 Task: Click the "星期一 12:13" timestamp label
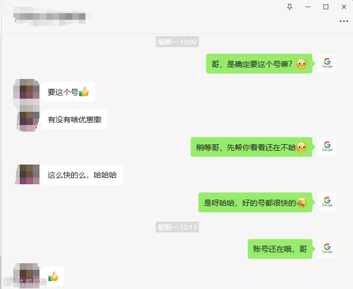tap(177, 227)
